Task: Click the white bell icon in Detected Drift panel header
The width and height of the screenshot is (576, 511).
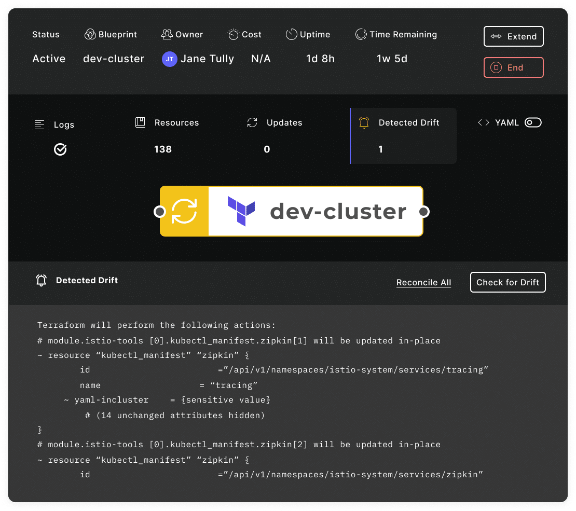Action: point(41,280)
